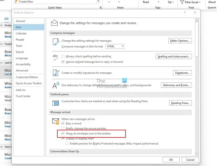Click the pencil-and-paper compose messages icon
Screen dimensions: 217x166
[56, 42]
